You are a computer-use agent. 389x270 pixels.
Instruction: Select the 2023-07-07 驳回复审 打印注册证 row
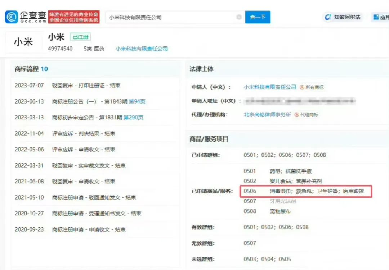point(67,86)
